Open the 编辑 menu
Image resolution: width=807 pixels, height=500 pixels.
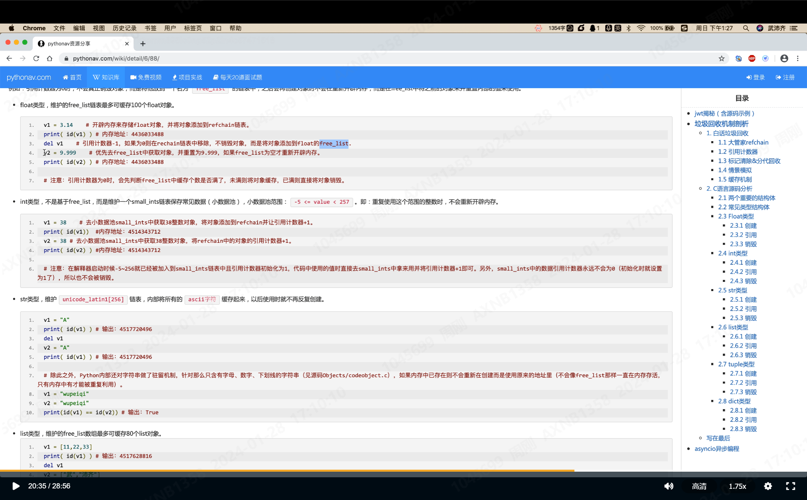(79, 28)
